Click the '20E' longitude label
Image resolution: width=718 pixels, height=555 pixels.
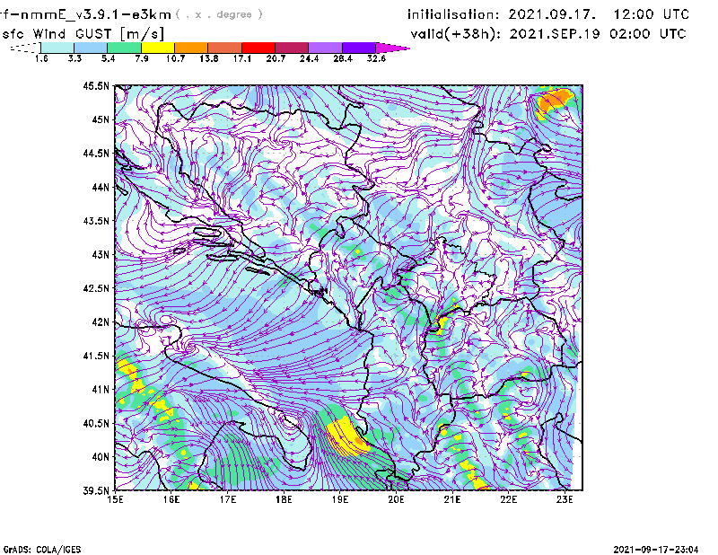(x=396, y=499)
